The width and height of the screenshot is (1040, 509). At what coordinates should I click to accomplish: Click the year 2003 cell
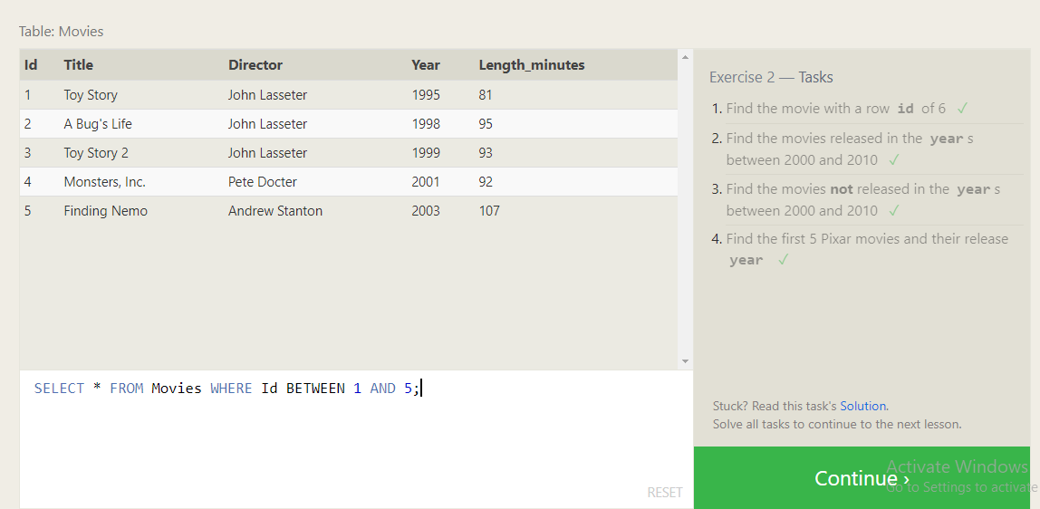426,211
